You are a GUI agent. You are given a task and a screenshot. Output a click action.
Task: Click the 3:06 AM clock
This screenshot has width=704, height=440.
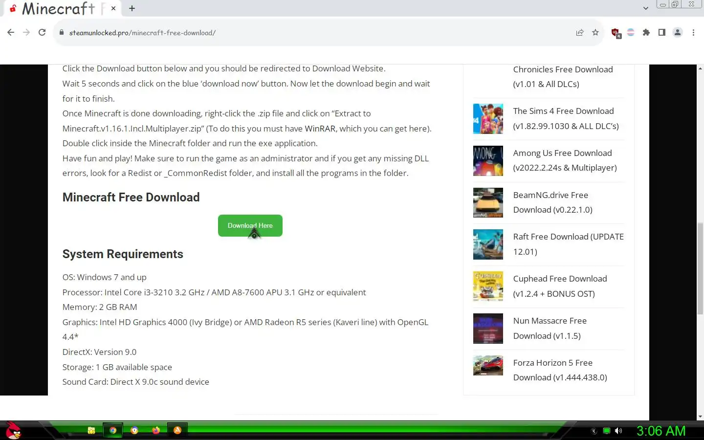click(661, 431)
